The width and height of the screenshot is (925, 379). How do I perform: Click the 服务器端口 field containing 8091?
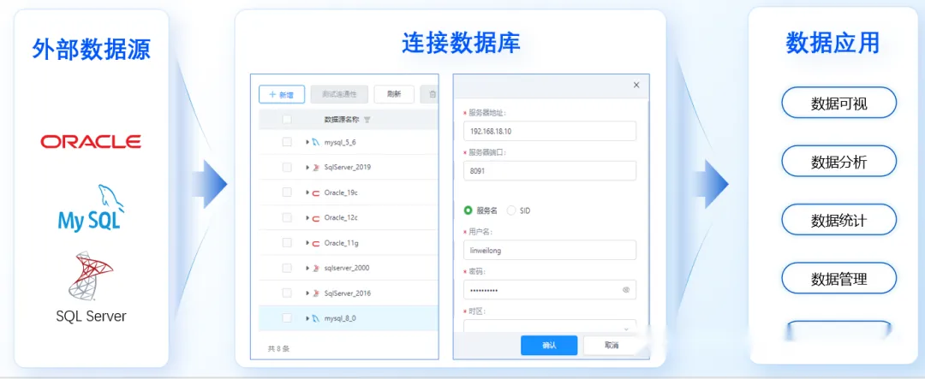tap(550, 170)
